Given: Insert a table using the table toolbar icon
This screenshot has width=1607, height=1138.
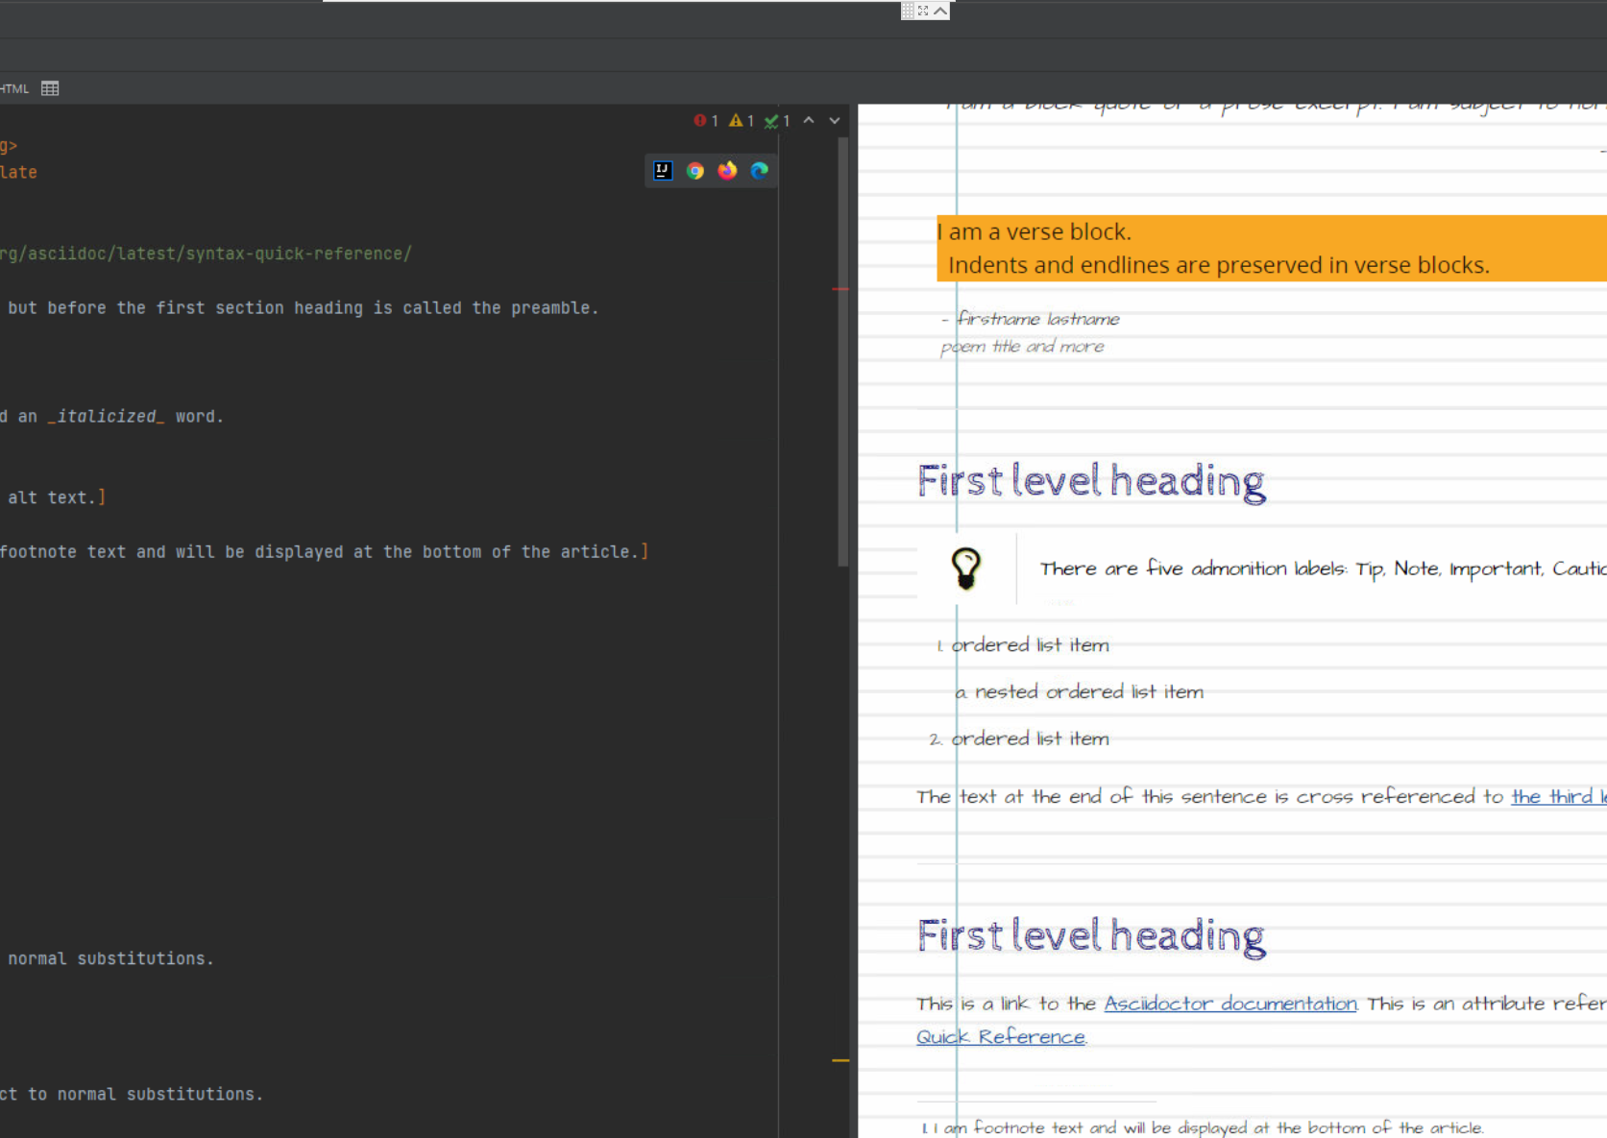Looking at the screenshot, I should pos(50,88).
